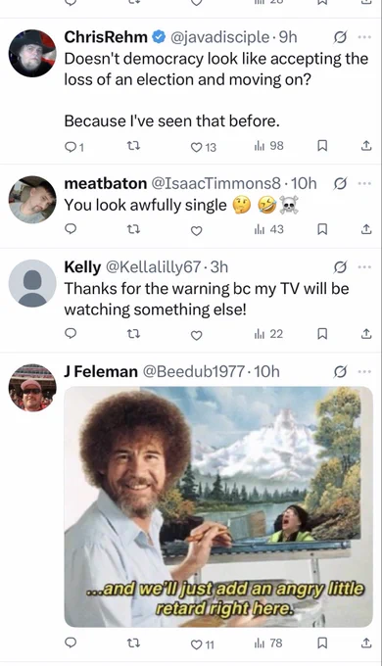Image resolution: width=382 pixels, height=666 pixels.
Task: Share J Feleman's tweet
Action: point(366,643)
